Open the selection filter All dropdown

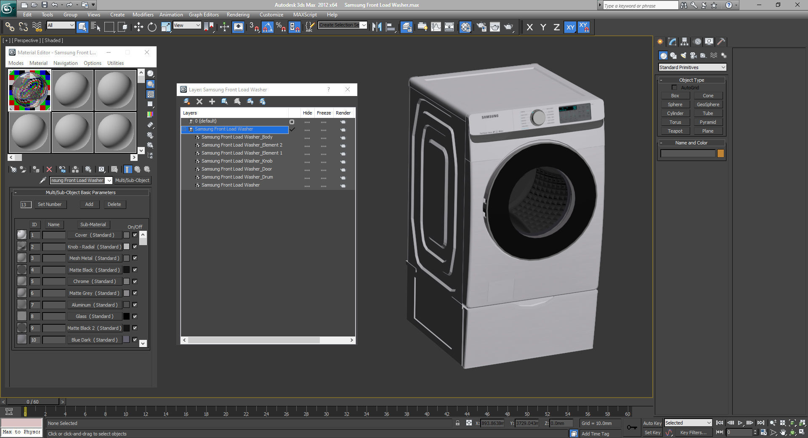[61, 25]
